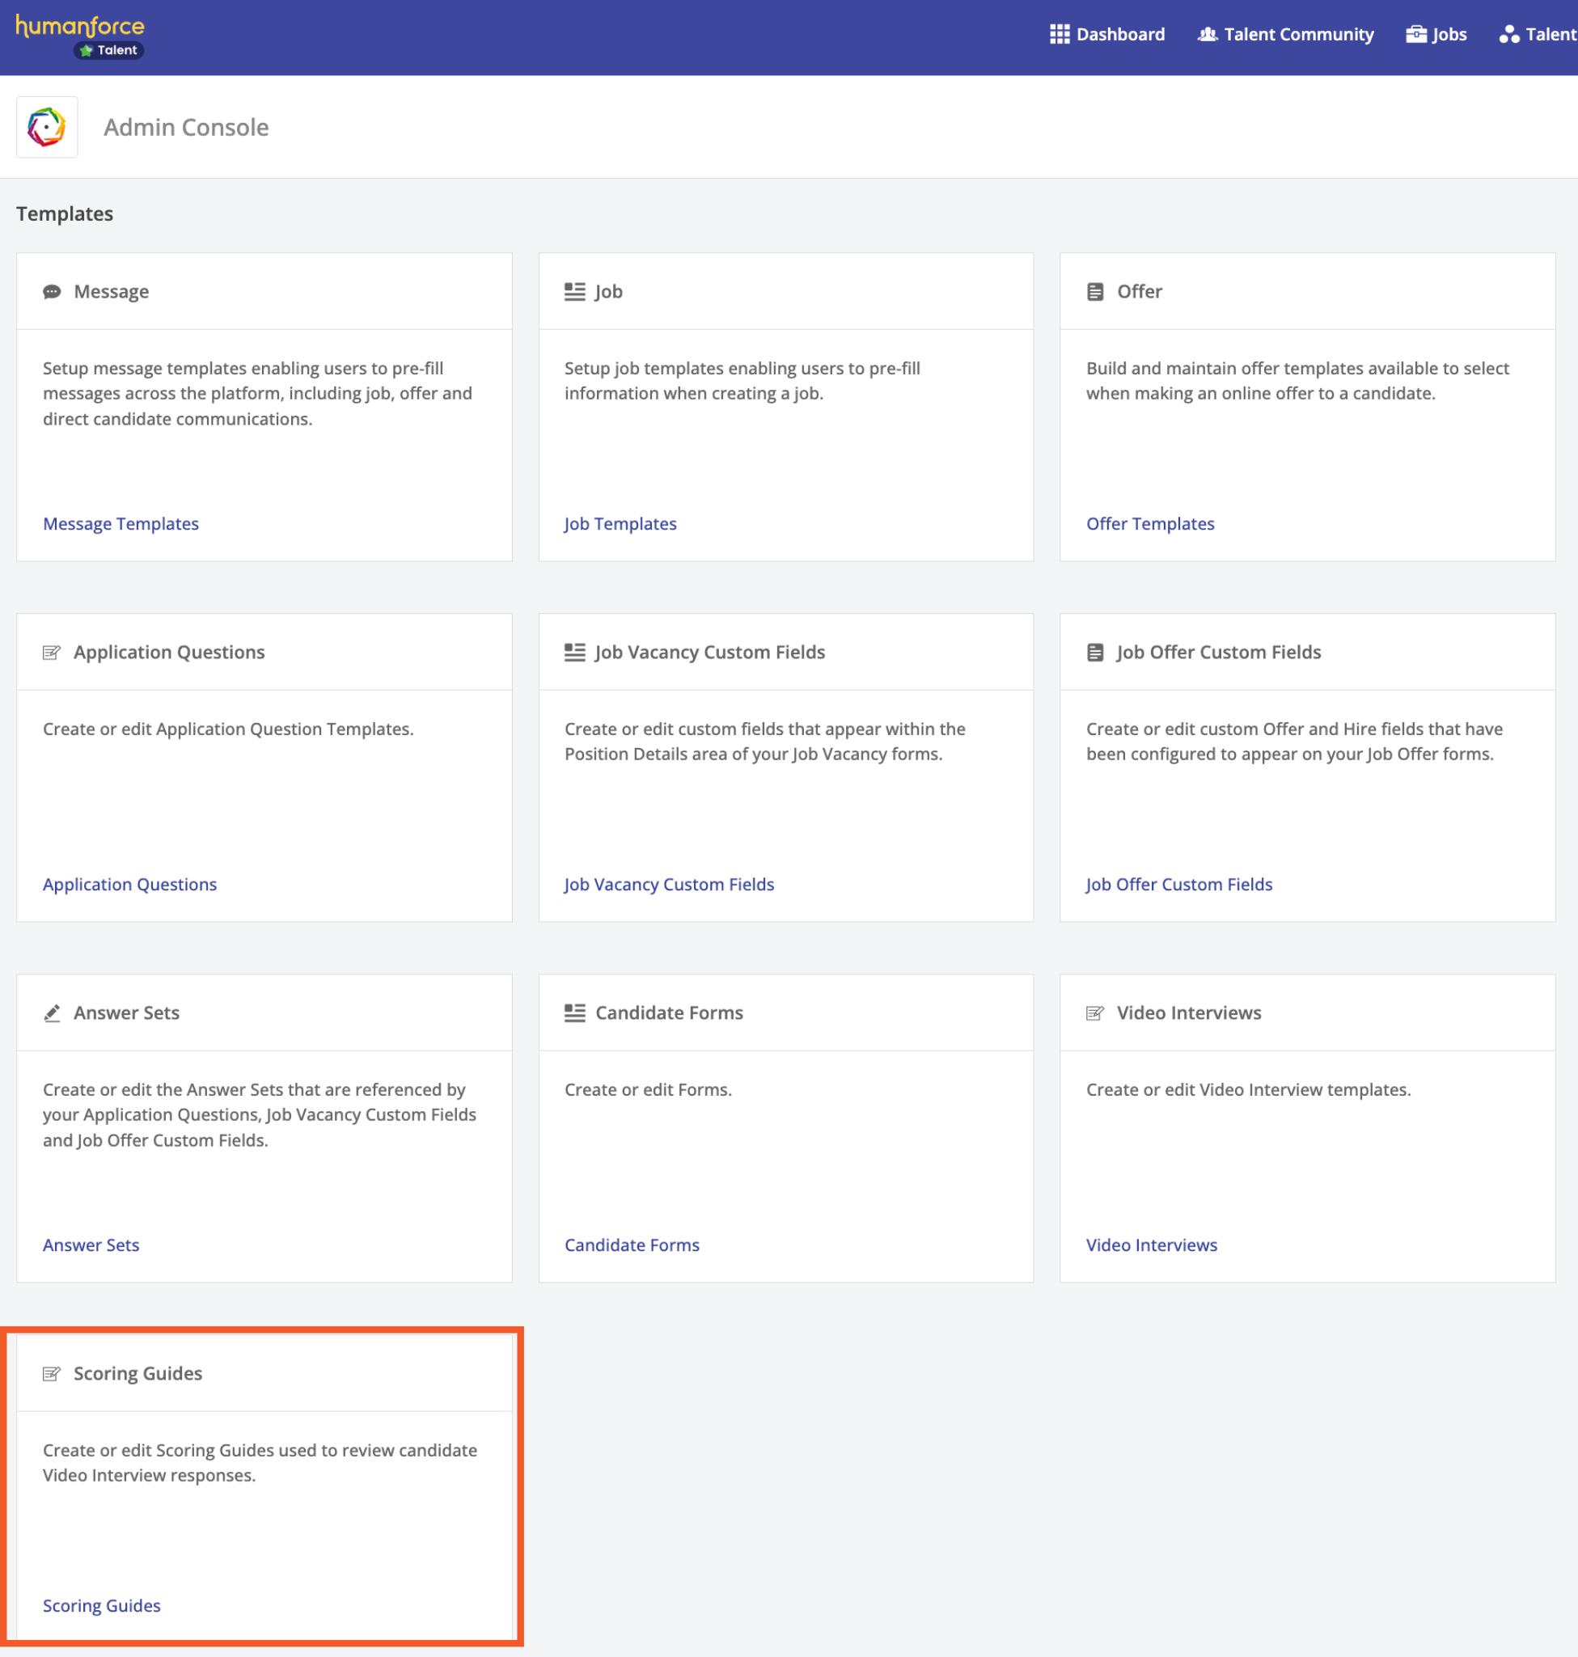Click the Message card title text
The image size is (1578, 1657).
click(x=112, y=292)
